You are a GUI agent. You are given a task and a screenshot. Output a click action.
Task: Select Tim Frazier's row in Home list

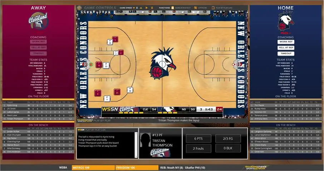click(286, 105)
